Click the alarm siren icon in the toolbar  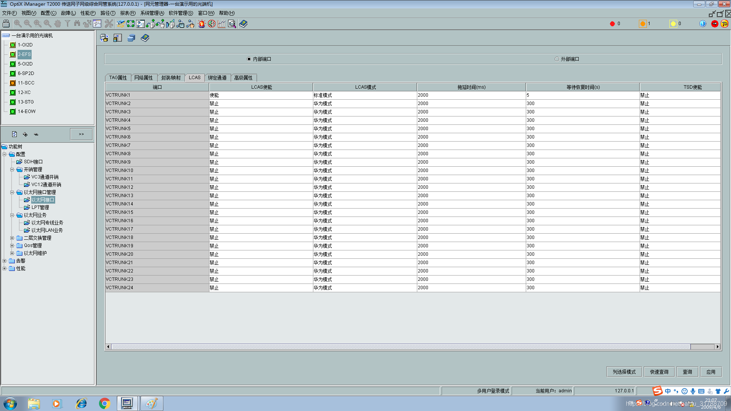201,24
